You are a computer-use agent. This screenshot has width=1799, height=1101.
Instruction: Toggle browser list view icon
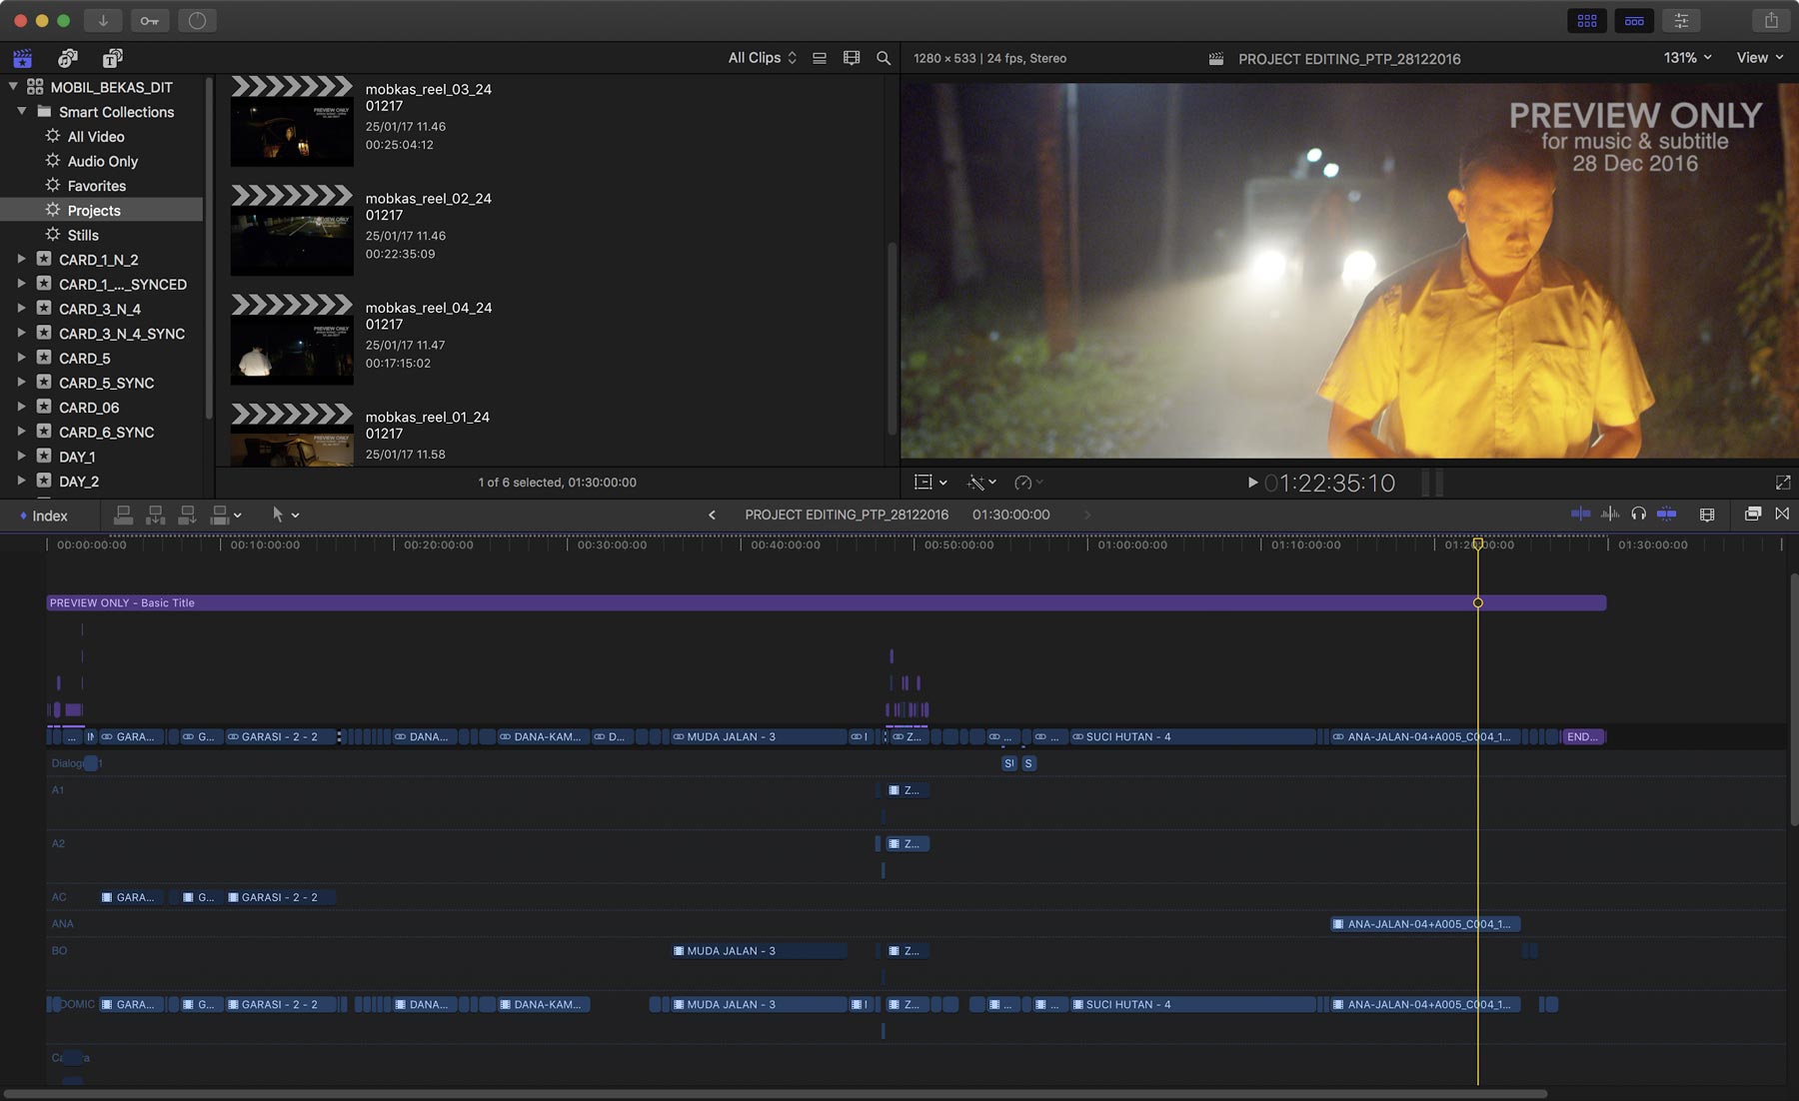click(x=820, y=58)
